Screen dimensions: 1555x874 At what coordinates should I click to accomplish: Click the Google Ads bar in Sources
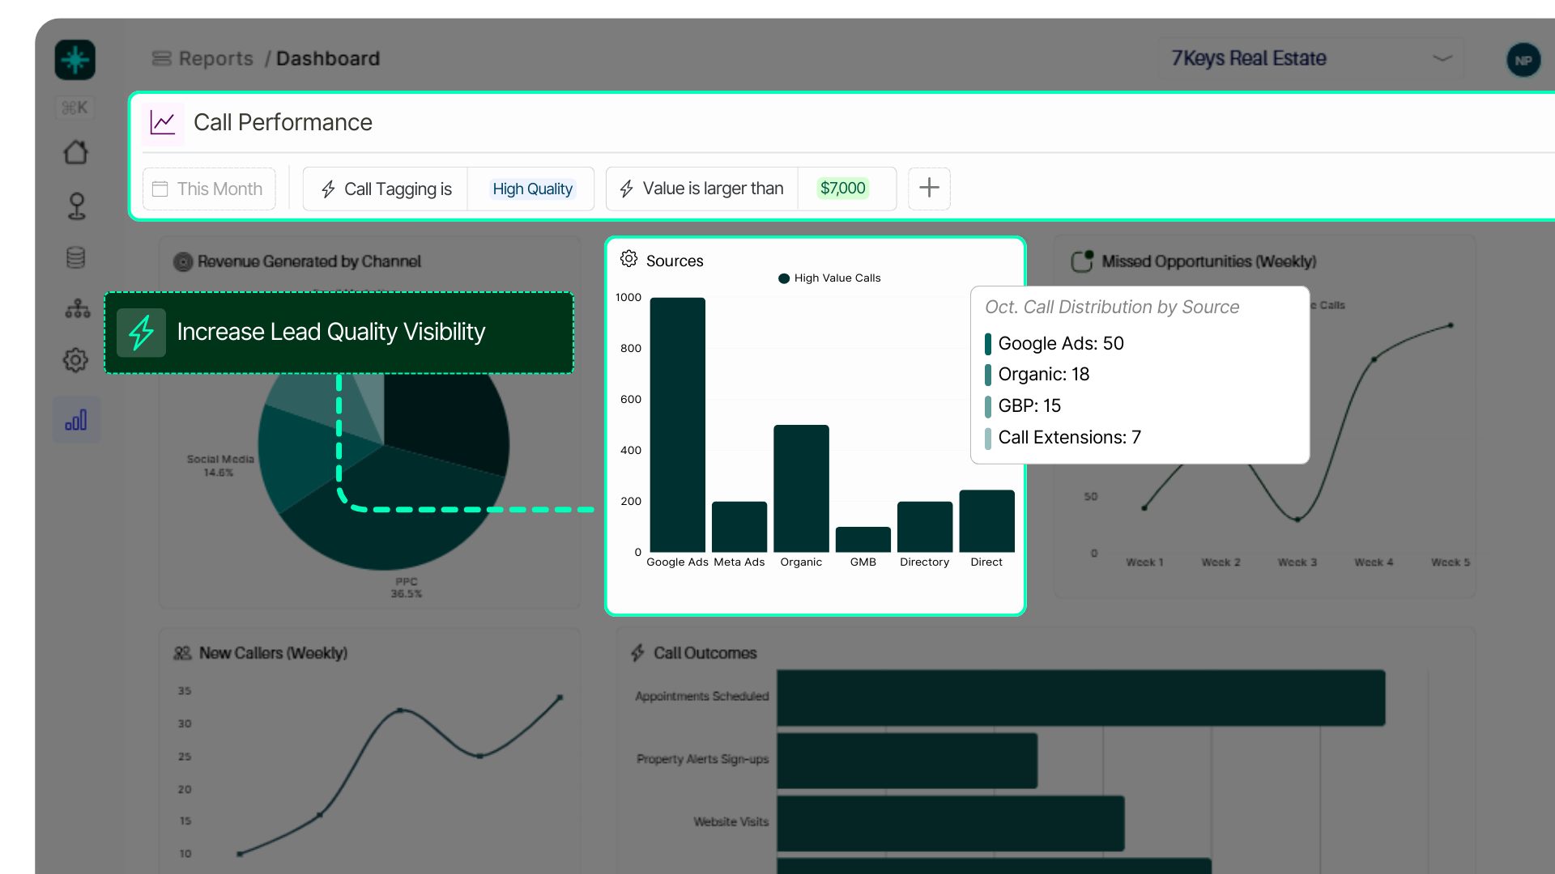678,425
